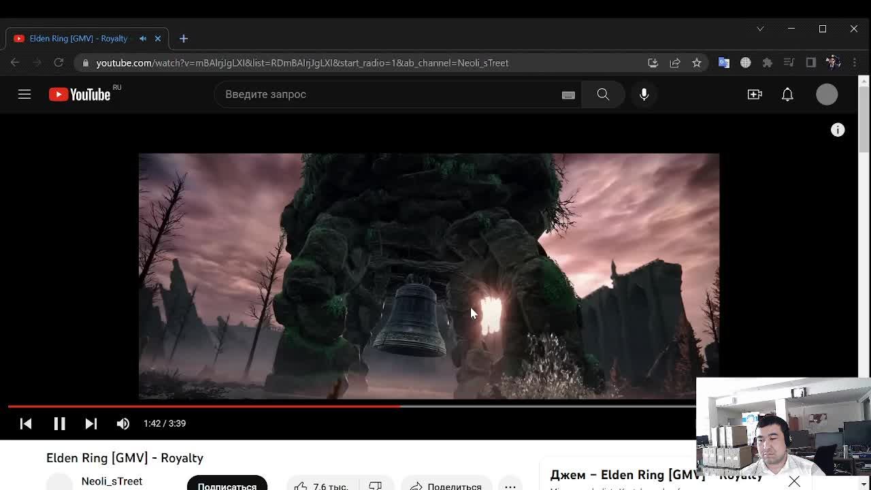Open the Chrome three-dot menu

pos(855,63)
